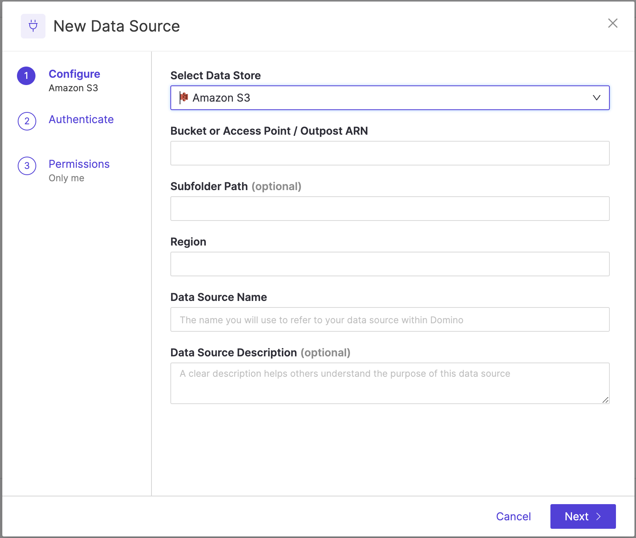Click the 'New Data Source' dialog title
The image size is (636, 538).
tap(116, 26)
